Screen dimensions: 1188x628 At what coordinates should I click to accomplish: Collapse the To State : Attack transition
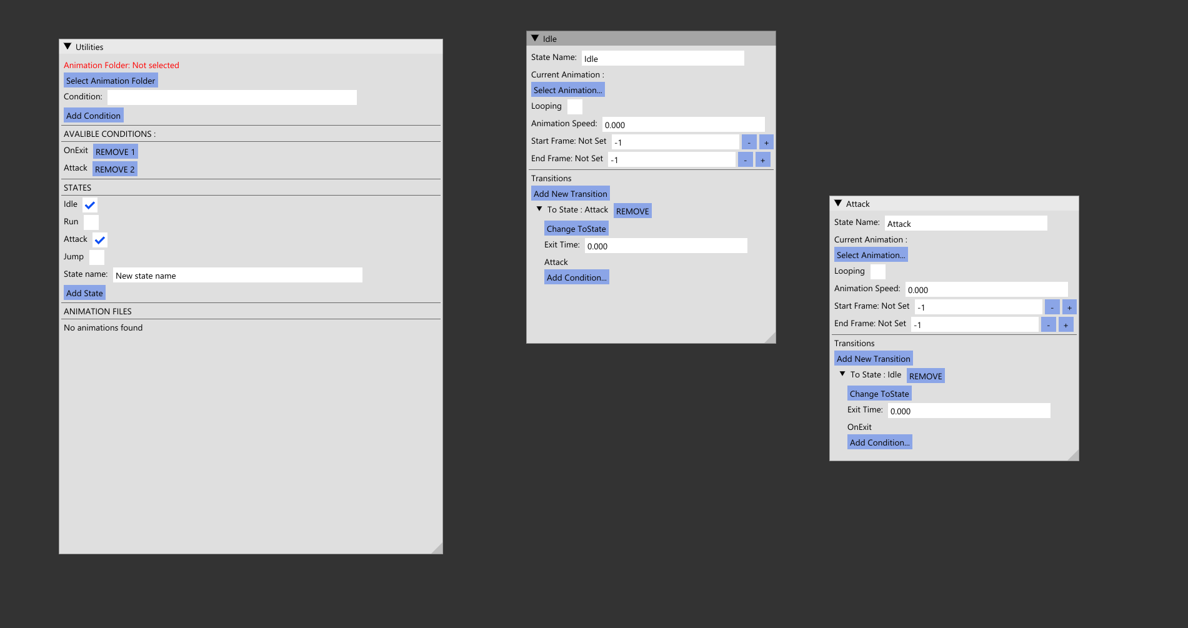pos(539,209)
